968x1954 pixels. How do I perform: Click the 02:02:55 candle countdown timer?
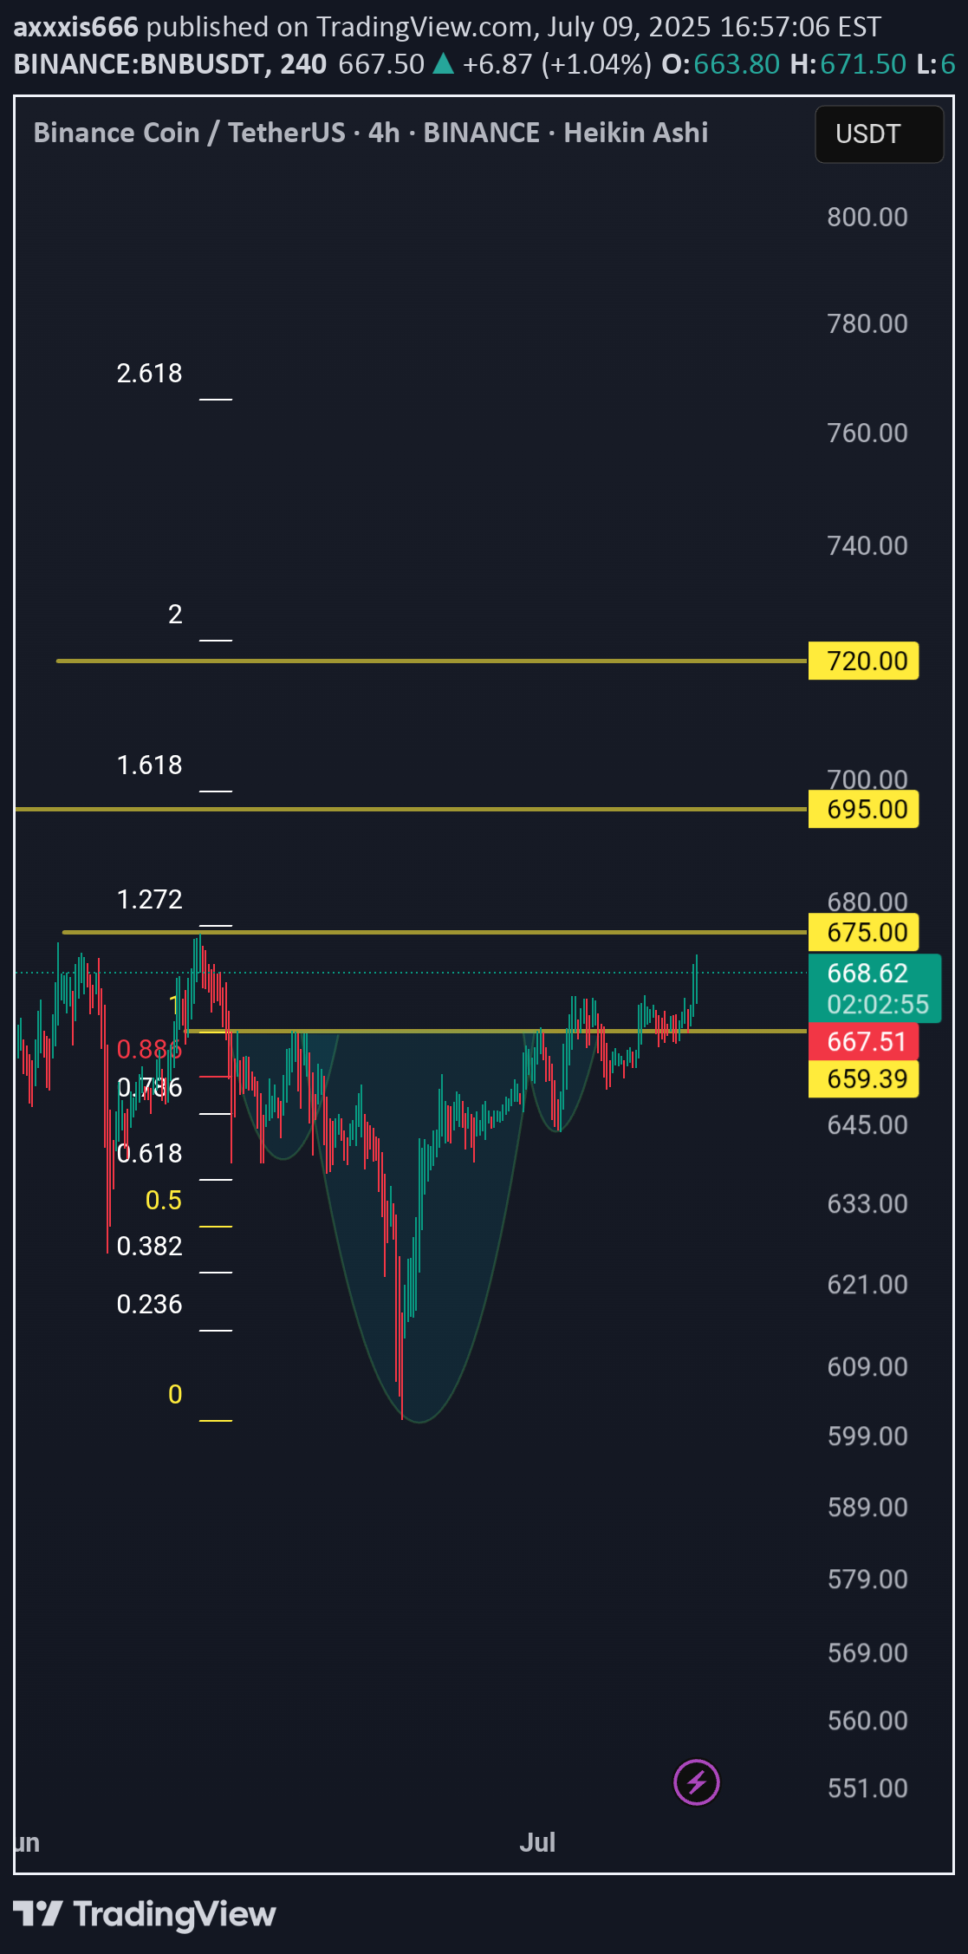[878, 1004]
